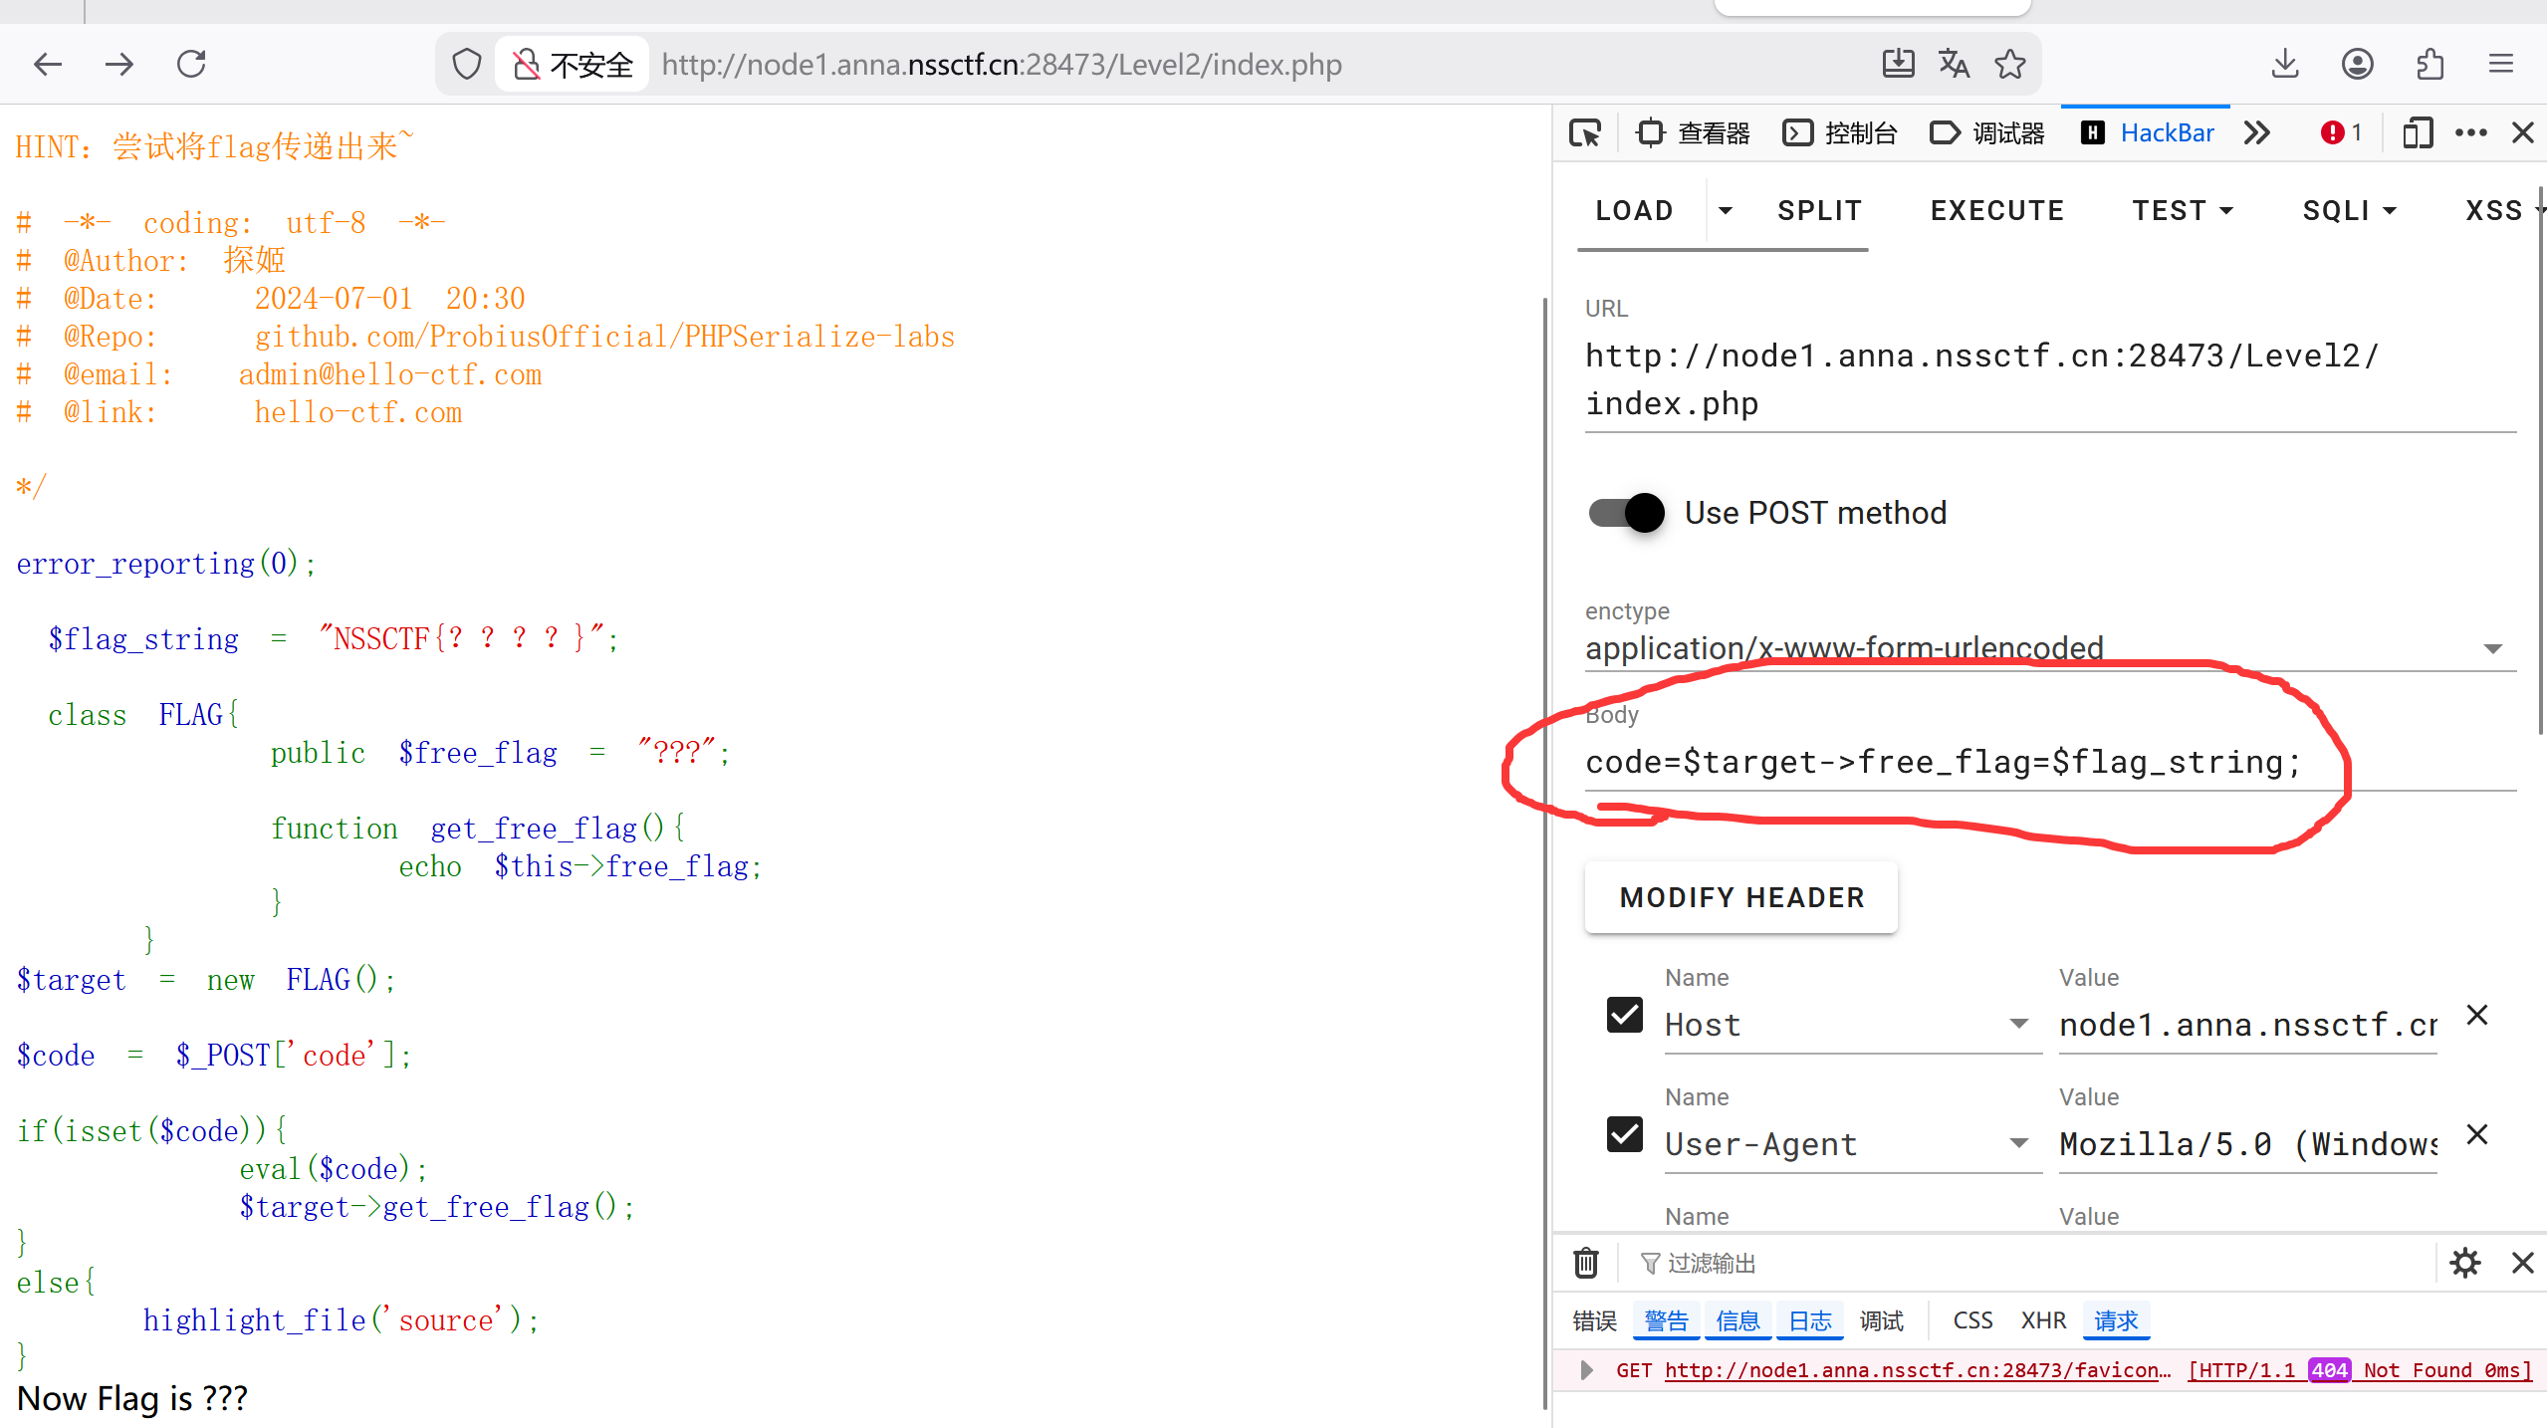Open the extensions puzzle icon
This screenshot has height=1428, width=2547.
coord(2430,65)
